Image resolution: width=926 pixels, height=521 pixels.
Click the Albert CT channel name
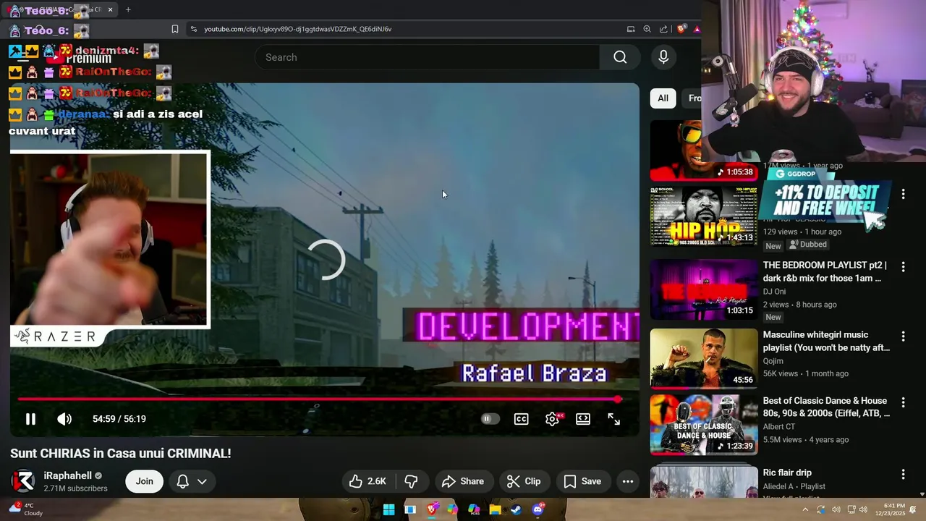coord(779,427)
